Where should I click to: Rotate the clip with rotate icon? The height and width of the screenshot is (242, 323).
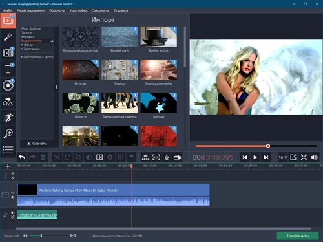click(68, 157)
